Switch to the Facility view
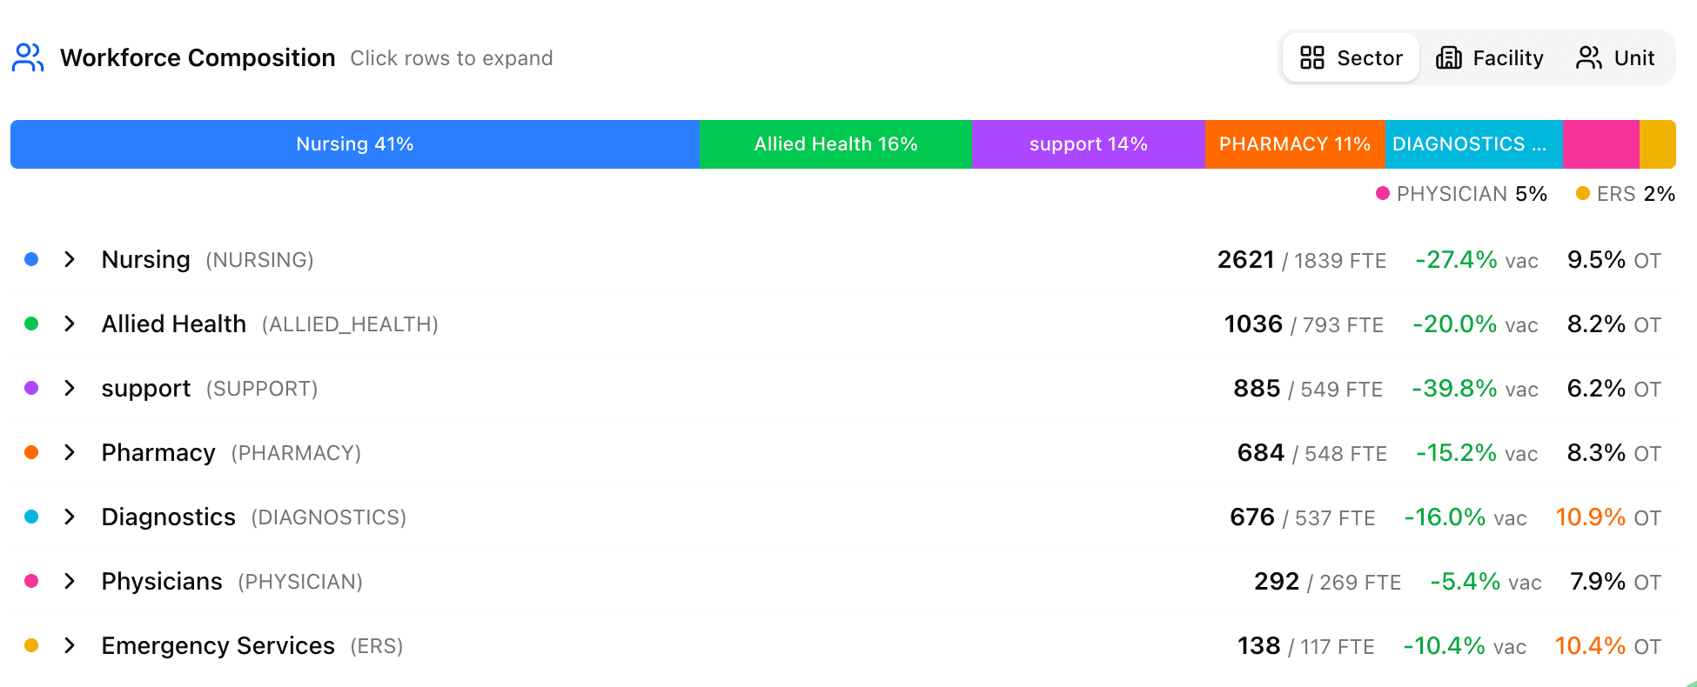The height and width of the screenshot is (687, 1697). pyautogui.click(x=1490, y=57)
